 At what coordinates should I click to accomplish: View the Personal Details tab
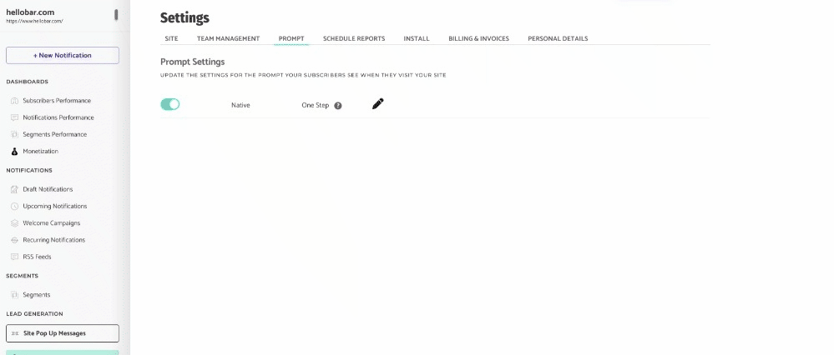click(558, 38)
